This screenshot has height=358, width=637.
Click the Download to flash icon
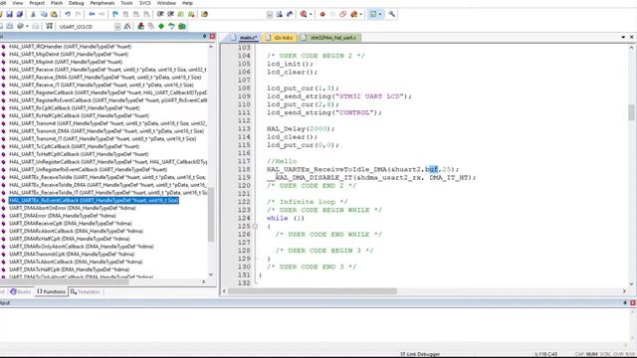tap(49, 27)
